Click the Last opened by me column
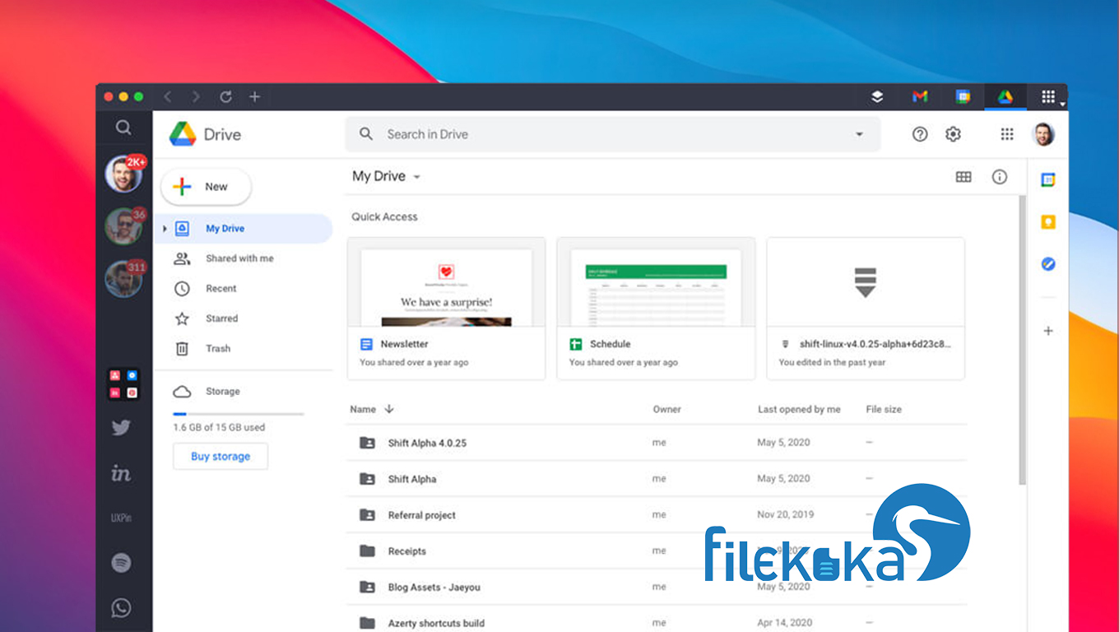 pos(799,409)
